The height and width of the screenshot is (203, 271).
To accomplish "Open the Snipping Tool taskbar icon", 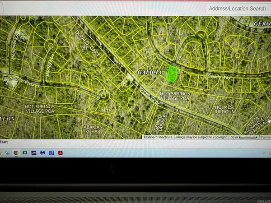I will pos(7,153).
